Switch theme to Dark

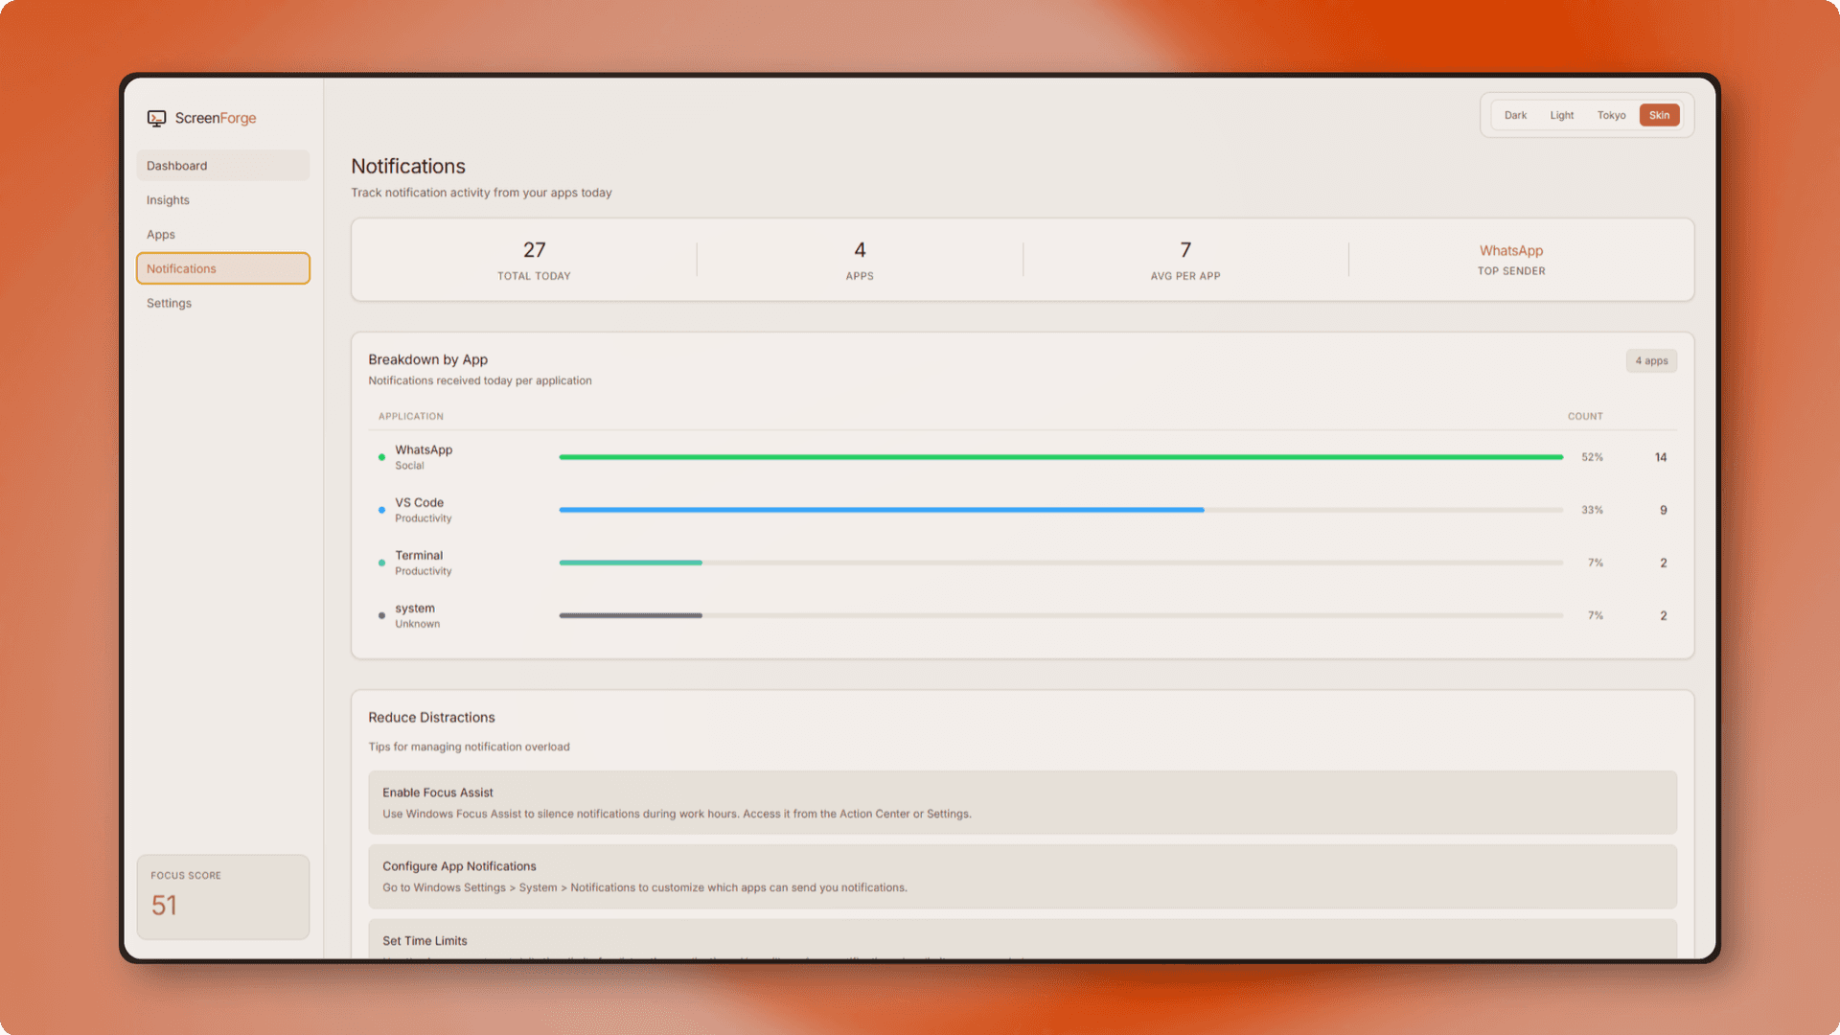coord(1515,115)
